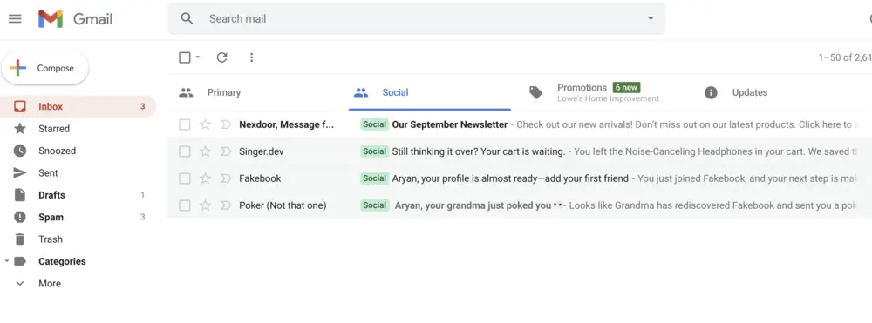Click into the Search mail field
This screenshot has height=323, width=872.
416,18
